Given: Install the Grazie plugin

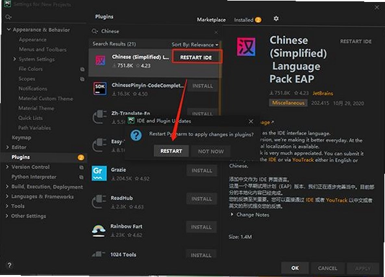Looking at the screenshot, I should [201, 171].
